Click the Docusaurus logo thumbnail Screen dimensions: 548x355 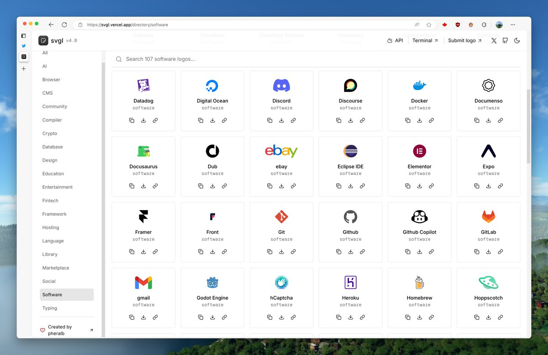[143, 151]
